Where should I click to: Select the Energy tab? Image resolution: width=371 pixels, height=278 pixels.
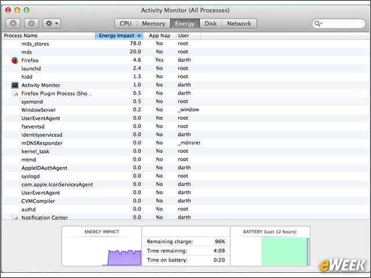(x=185, y=24)
